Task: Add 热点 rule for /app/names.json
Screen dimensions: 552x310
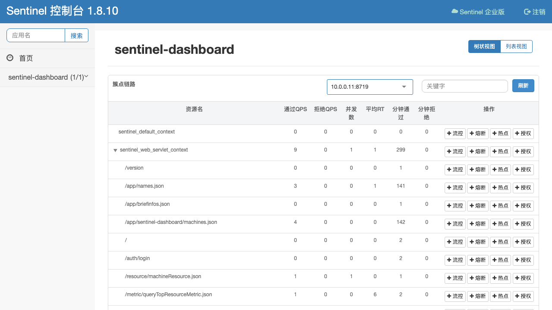Action: coord(501,188)
